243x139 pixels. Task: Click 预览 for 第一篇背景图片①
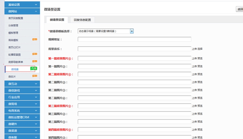(x=200, y=59)
